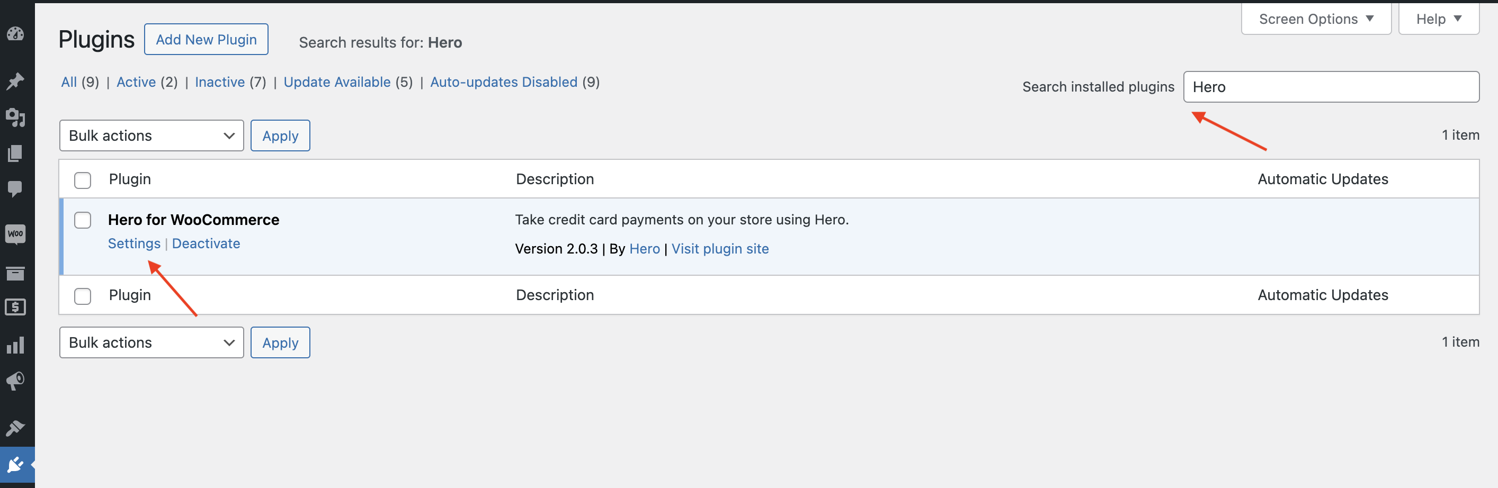The width and height of the screenshot is (1498, 488).
Task: Open the Pages icon in the sidebar
Action: [x=16, y=153]
